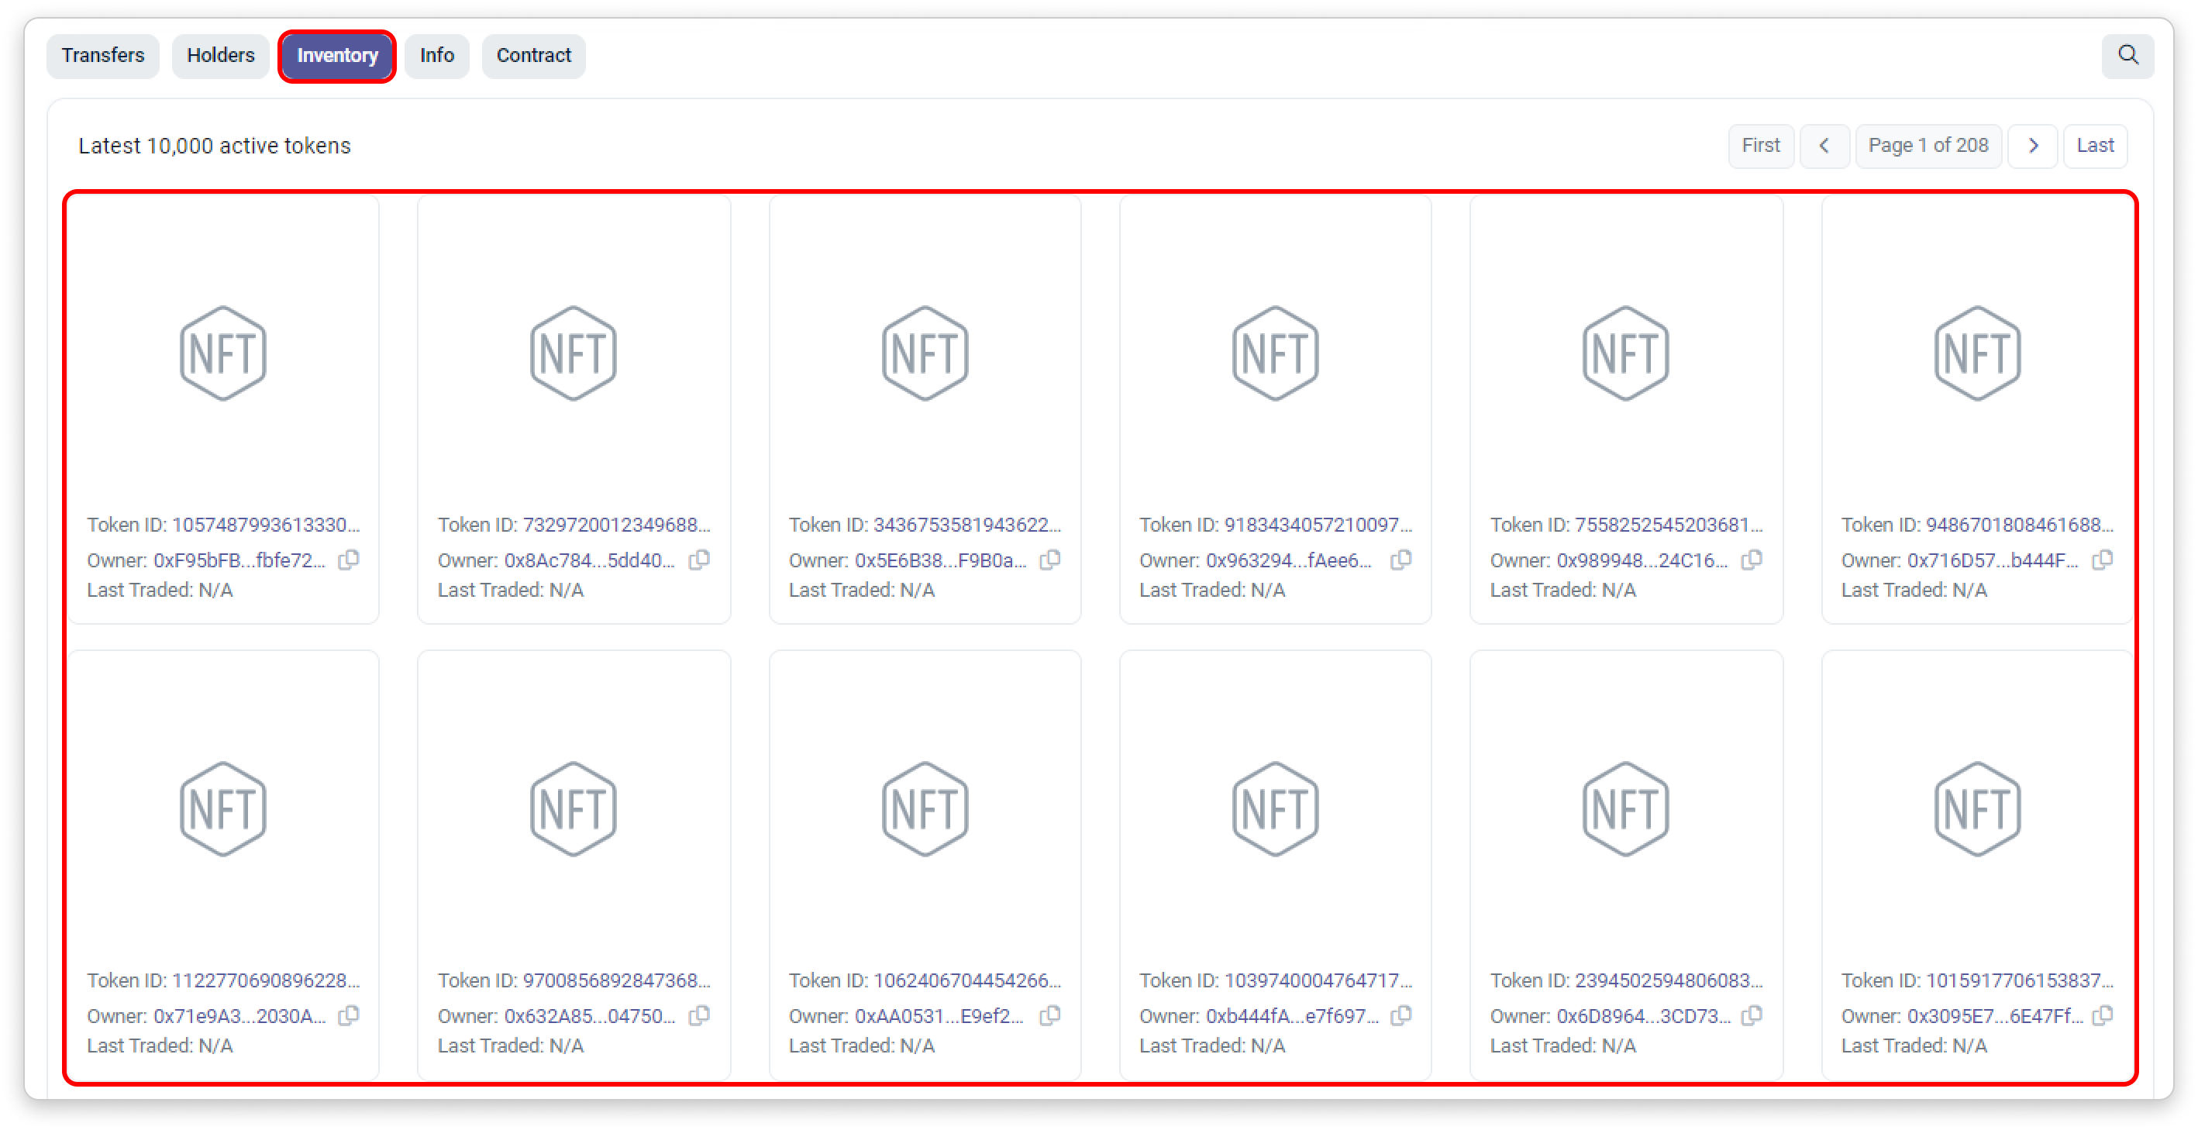Go to previous page with left chevron
Image resolution: width=2198 pixels, height=1130 pixels.
click(1824, 146)
